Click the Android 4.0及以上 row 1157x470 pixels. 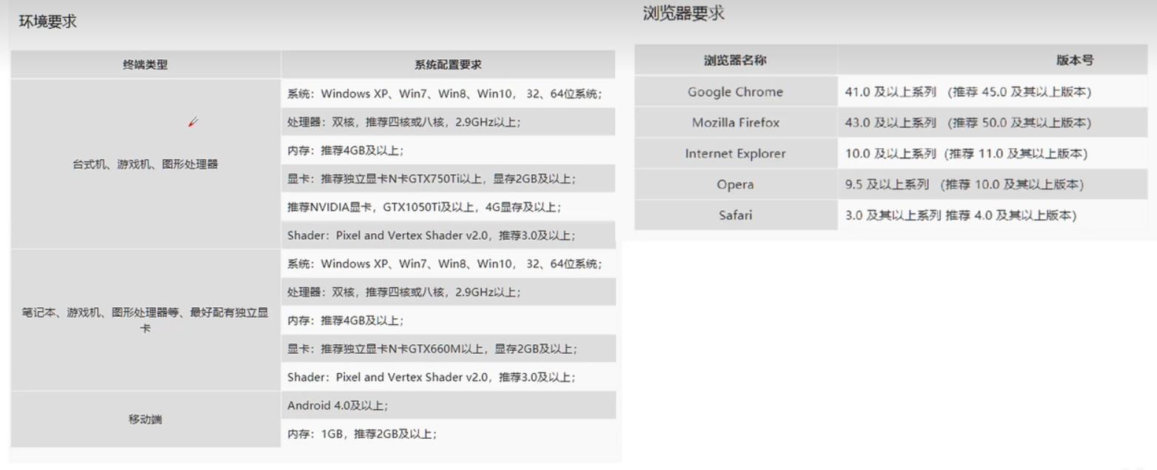click(338, 406)
